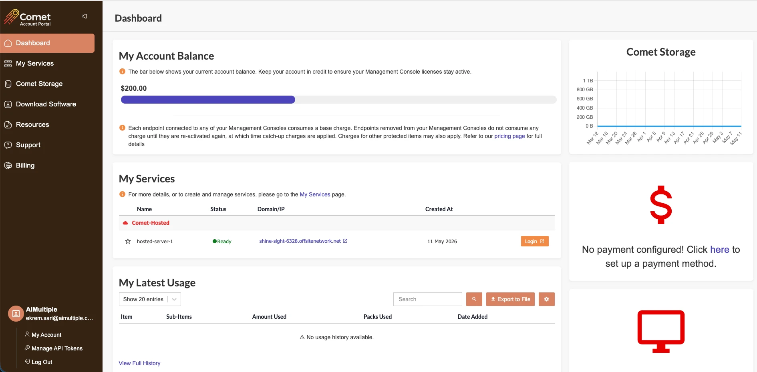Viewport: 757px width, 372px height.
Task: Click the warning icon beside No usage history
Action: 302,337
